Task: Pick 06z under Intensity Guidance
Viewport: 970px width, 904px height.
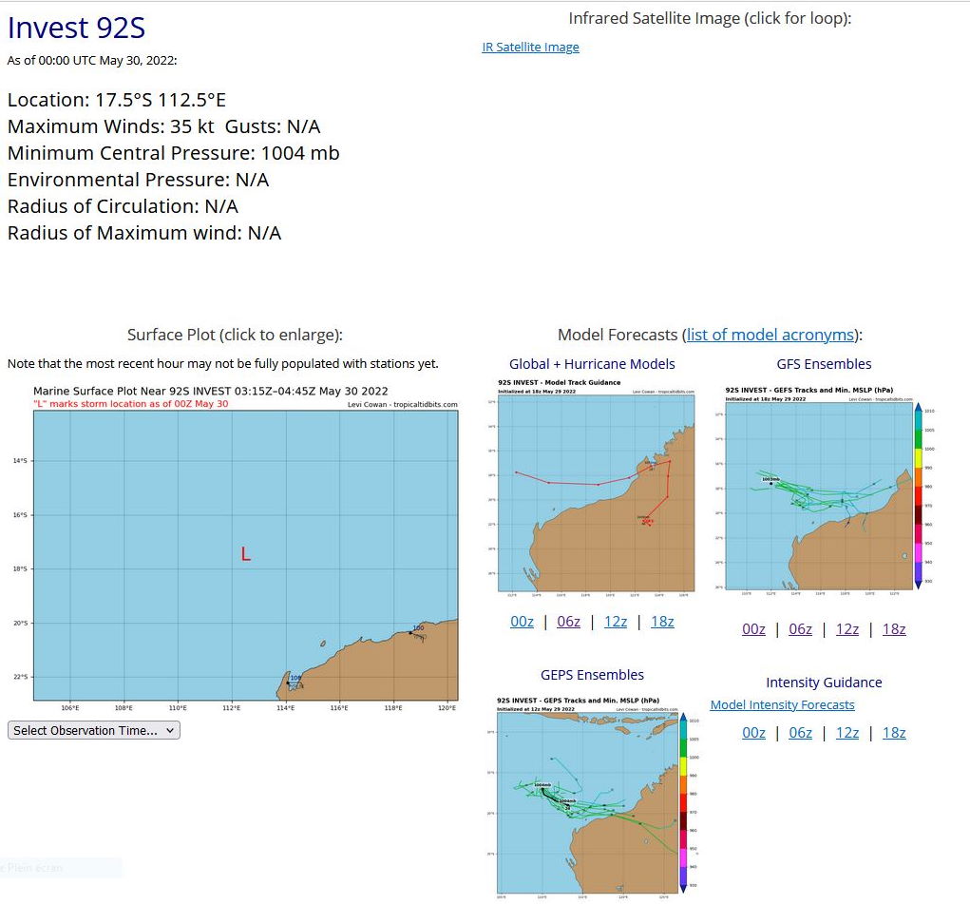Action: click(x=800, y=733)
